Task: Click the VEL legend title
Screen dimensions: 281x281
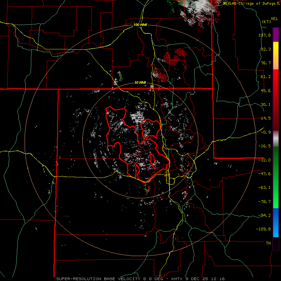Action: pos(274,19)
